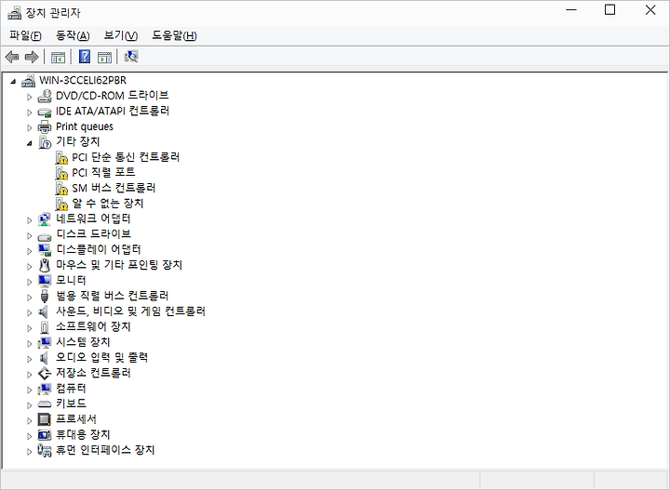Screen dimensions: 670x490
Task: Click the mouse icon for 마우스 및 기타 포인팅 장치
Action: [45, 266]
